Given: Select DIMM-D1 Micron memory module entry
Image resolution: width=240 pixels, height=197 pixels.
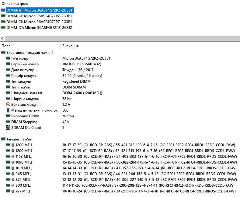Looking at the screenshot, I should (x=39, y=28).
